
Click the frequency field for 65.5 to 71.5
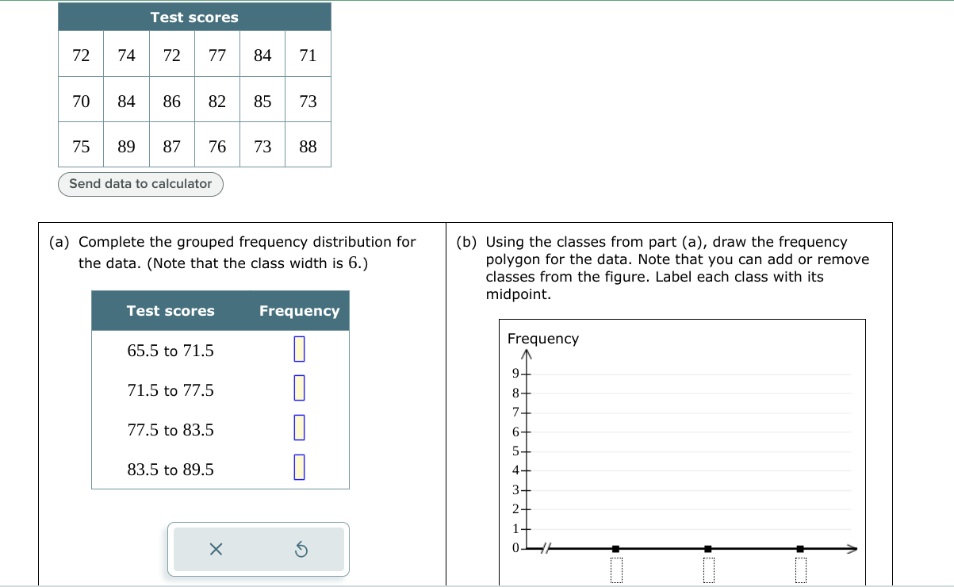[297, 350]
